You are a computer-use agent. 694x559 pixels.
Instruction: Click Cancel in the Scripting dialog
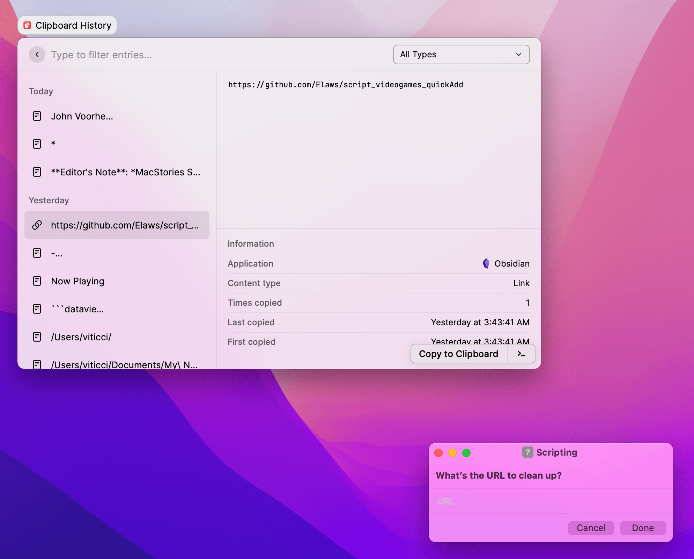coord(591,528)
